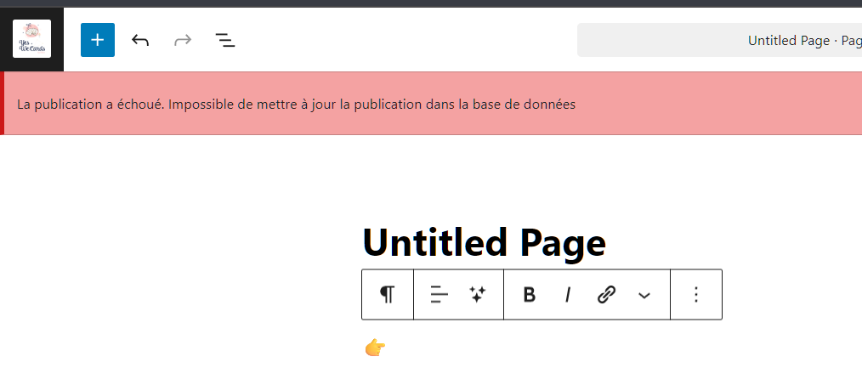This screenshot has width=862, height=385.
Task: Toggle bold formatting
Action: coord(529,295)
